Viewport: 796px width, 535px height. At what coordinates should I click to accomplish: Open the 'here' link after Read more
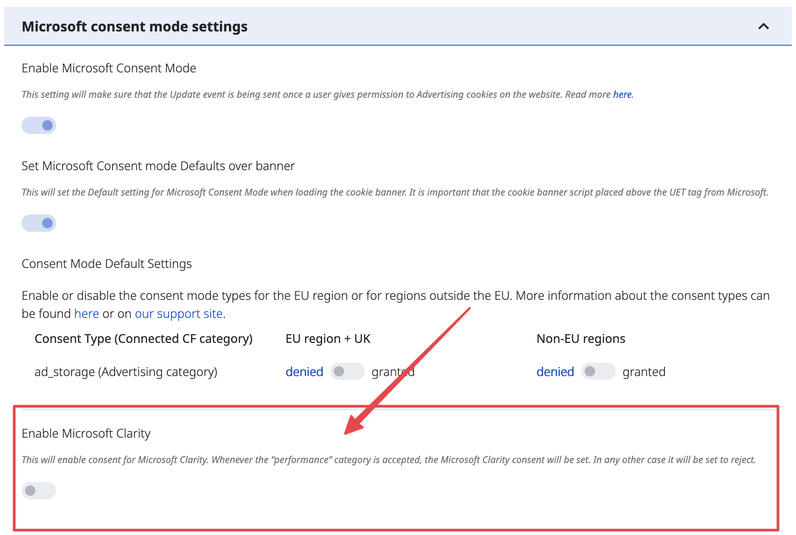[x=622, y=94]
